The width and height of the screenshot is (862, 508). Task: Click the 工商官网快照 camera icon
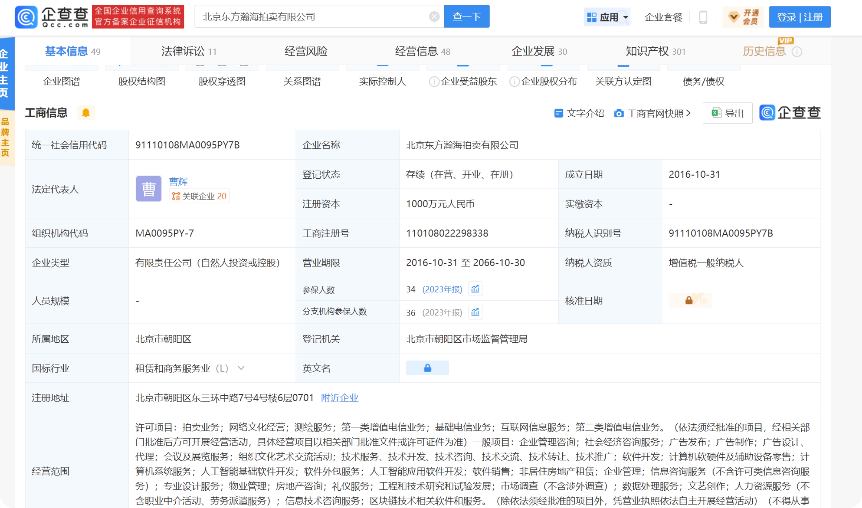tap(619, 113)
